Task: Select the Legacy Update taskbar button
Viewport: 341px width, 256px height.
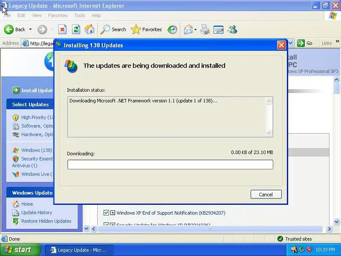Action: pos(79,250)
